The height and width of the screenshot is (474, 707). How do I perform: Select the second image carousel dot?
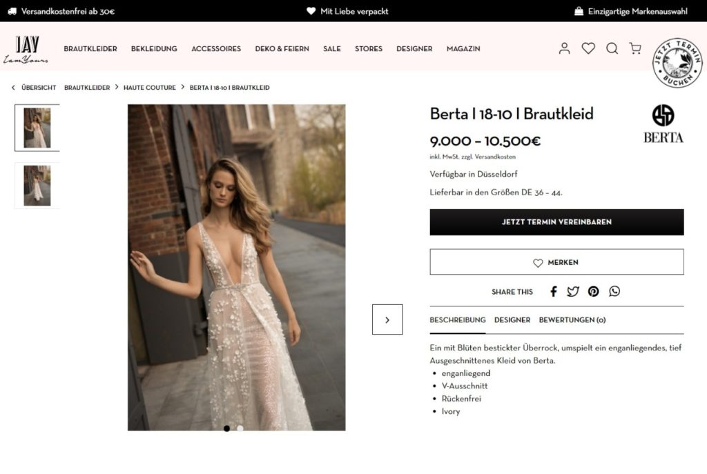tap(240, 428)
